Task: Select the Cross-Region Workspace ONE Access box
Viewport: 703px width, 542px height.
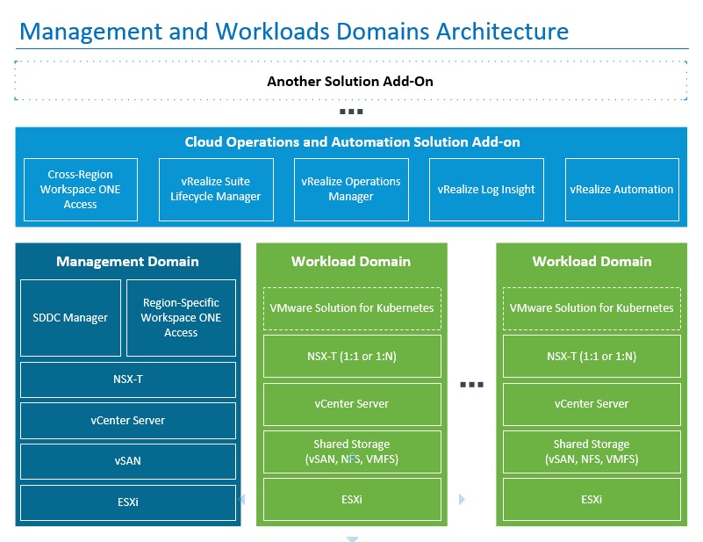Action: pyautogui.click(x=81, y=190)
